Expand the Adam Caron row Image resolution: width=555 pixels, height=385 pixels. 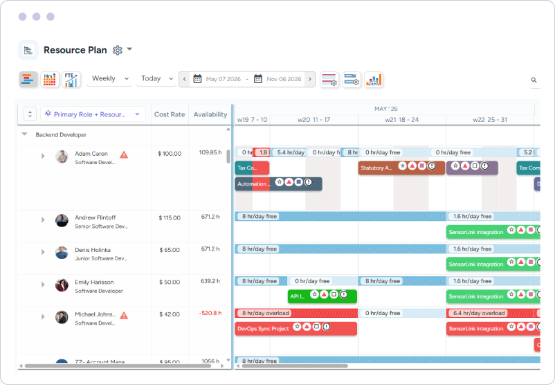(43, 156)
